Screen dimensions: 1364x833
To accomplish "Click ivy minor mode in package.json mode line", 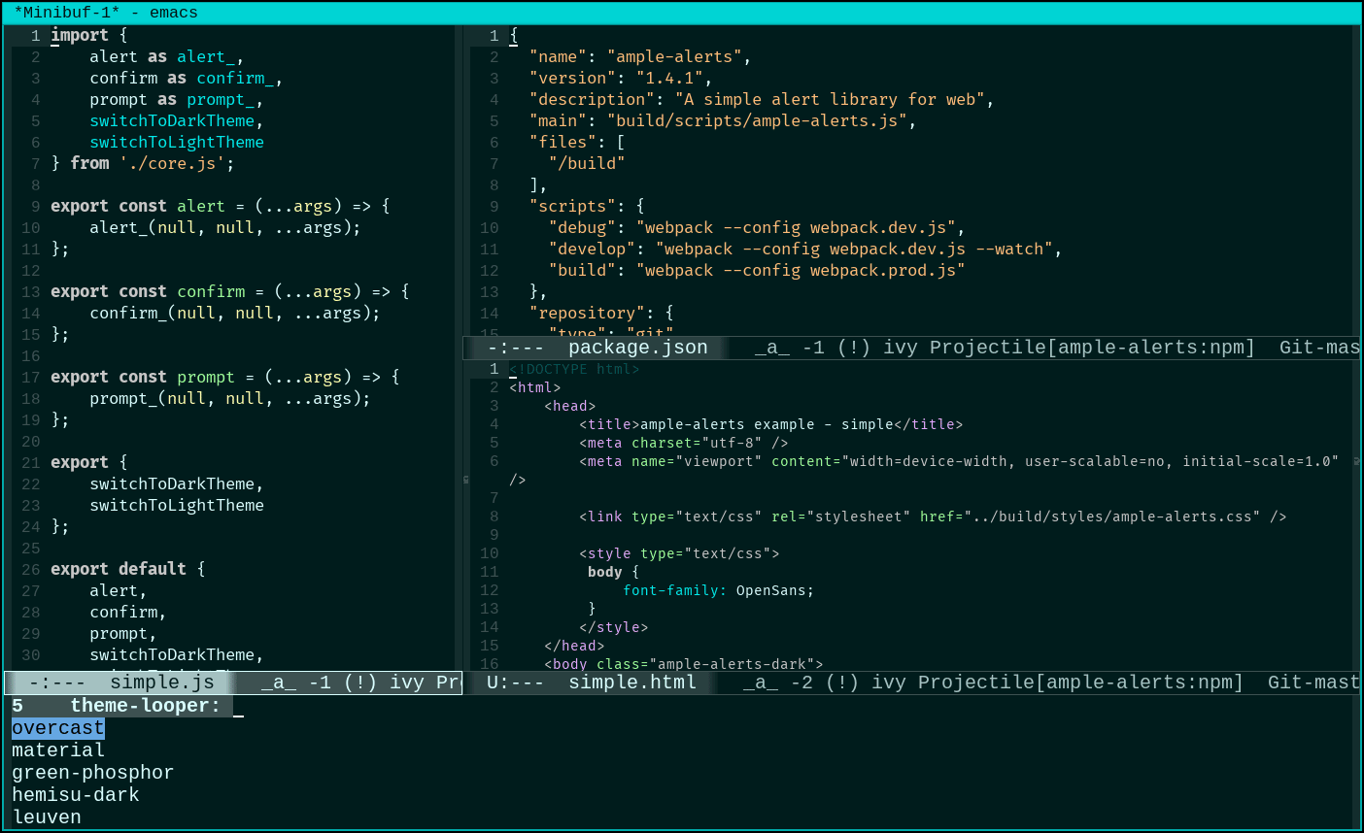I will pyautogui.click(x=901, y=348).
